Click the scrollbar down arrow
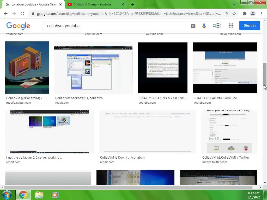Viewport: 267px width, 200px height. 265,183
